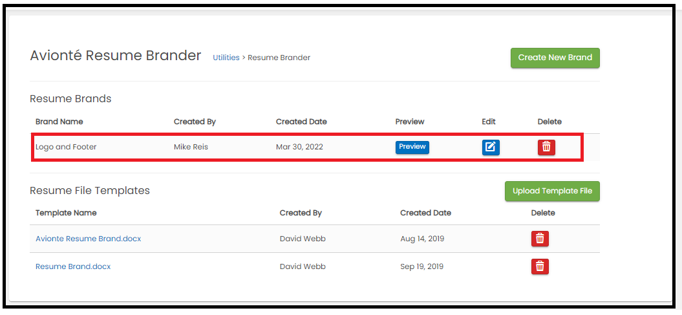The width and height of the screenshot is (682, 315).
Task: Delete the Resume Brand.docx template
Action: (540, 266)
